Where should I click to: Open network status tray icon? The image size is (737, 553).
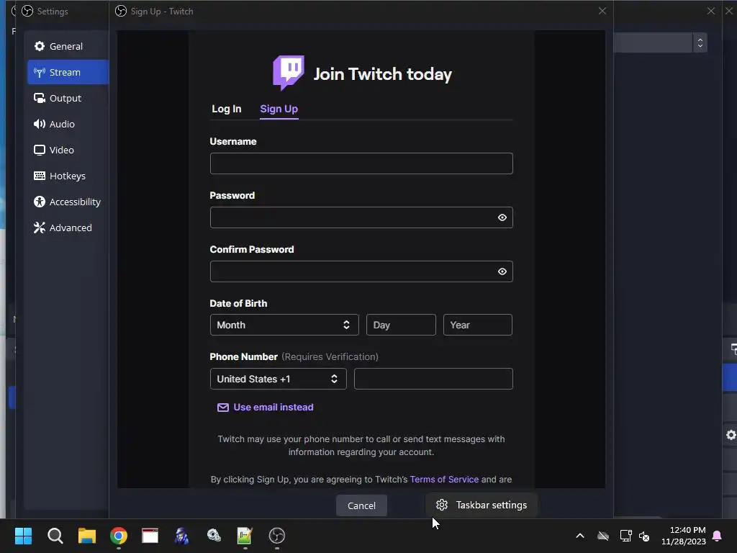pyautogui.click(x=625, y=536)
